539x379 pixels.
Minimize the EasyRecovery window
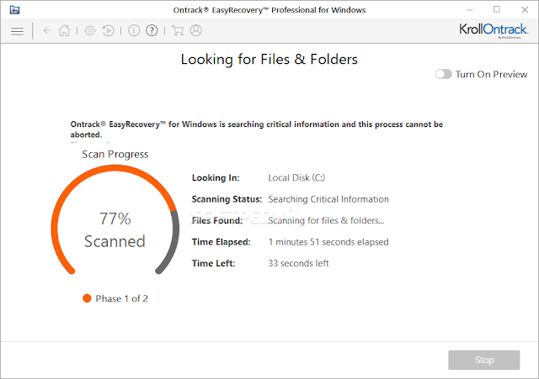[x=470, y=10]
